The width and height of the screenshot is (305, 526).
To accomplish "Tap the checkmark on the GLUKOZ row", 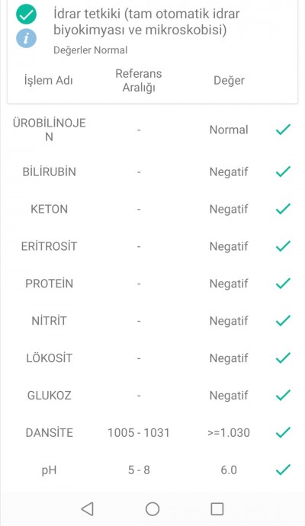I will (283, 395).
